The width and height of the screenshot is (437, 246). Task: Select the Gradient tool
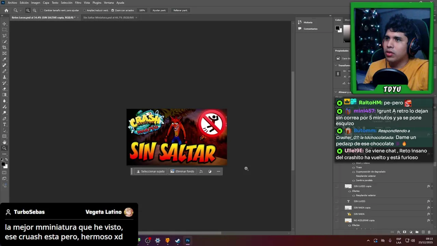coord(4,95)
